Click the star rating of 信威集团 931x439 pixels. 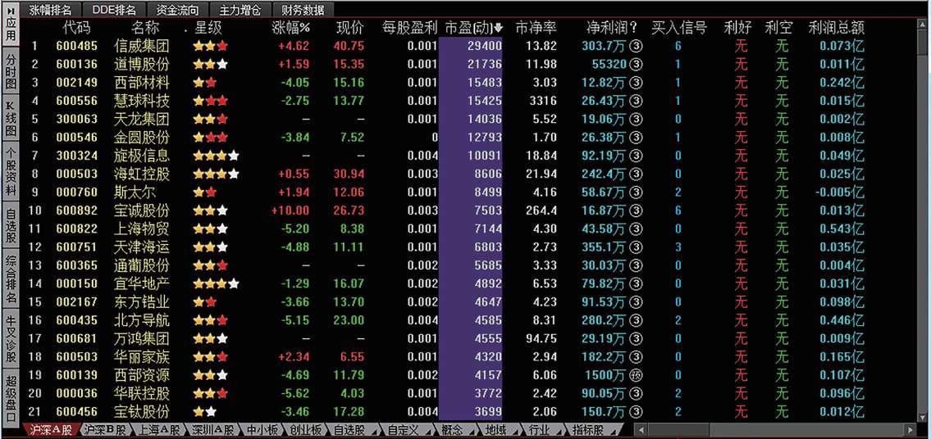click(x=210, y=46)
